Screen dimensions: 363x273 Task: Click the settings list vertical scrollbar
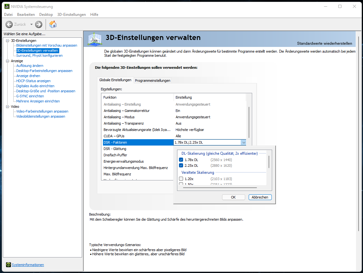(249, 122)
